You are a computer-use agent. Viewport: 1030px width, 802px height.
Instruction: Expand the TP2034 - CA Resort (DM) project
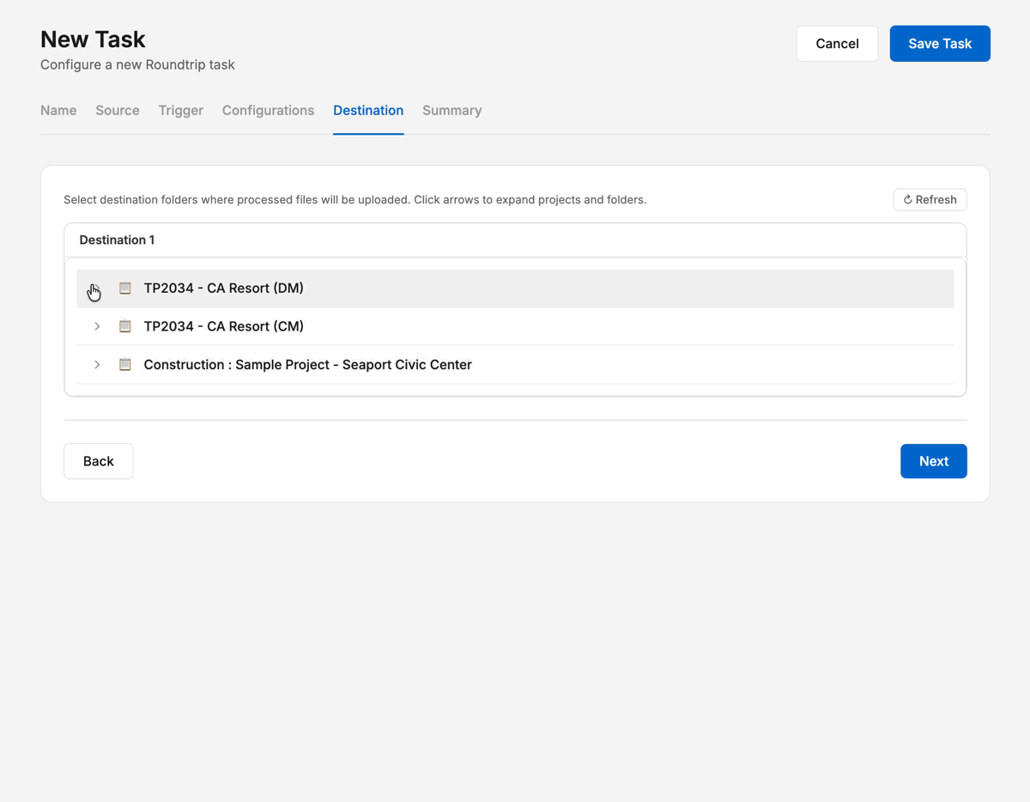96,289
